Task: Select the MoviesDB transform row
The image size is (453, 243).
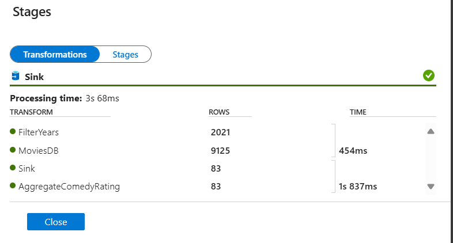Action: (38, 151)
